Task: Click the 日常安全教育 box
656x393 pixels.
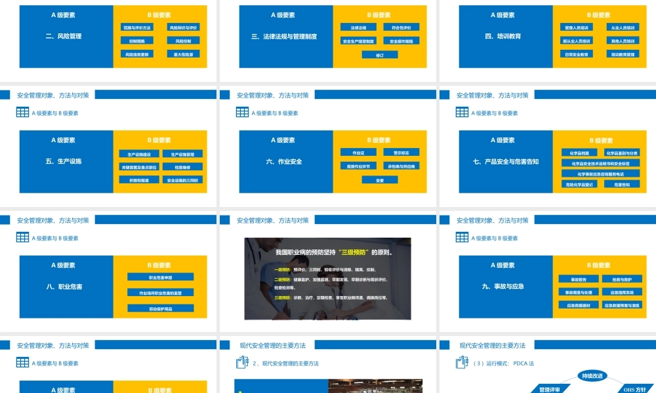Action: tap(577, 54)
